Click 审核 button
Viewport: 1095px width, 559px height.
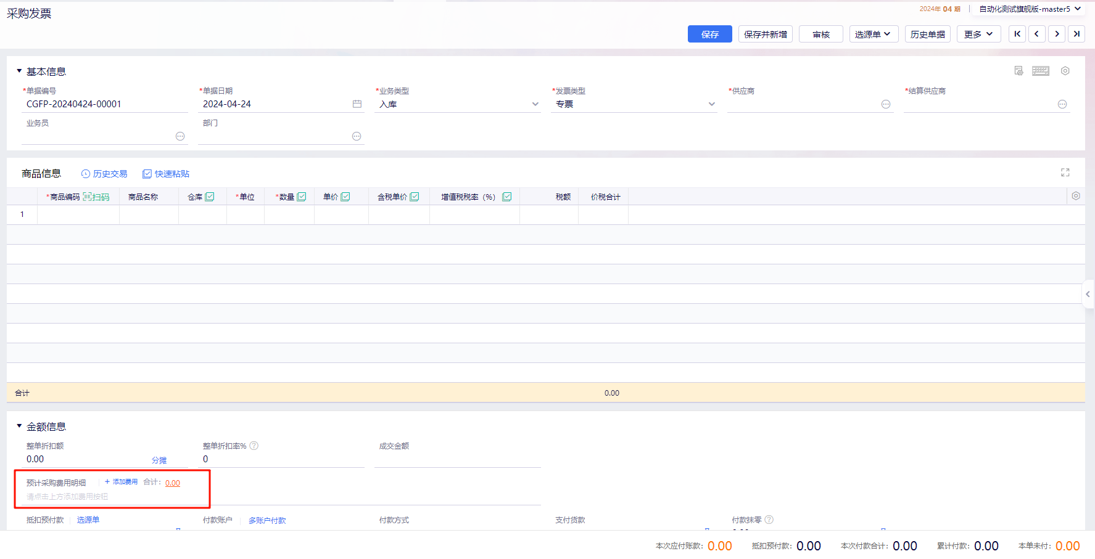[821, 34]
